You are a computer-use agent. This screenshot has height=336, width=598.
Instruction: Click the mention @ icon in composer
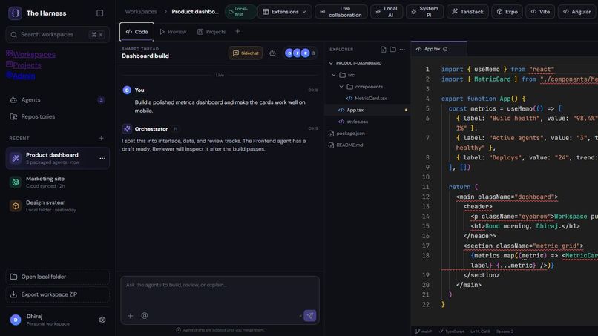coord(145,316)
